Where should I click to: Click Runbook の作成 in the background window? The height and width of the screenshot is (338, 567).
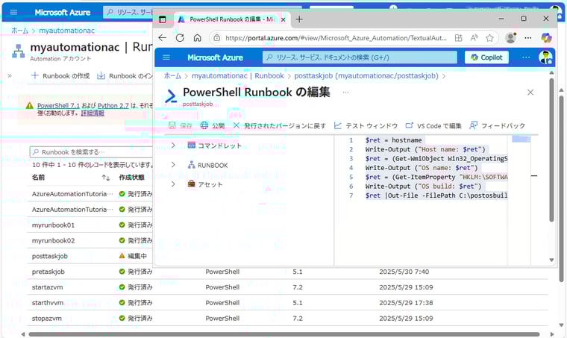[x=60, y=76]
